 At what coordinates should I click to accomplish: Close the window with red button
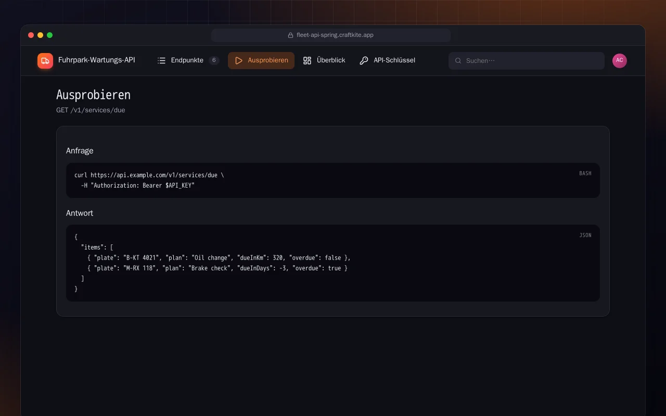(31, 35)
